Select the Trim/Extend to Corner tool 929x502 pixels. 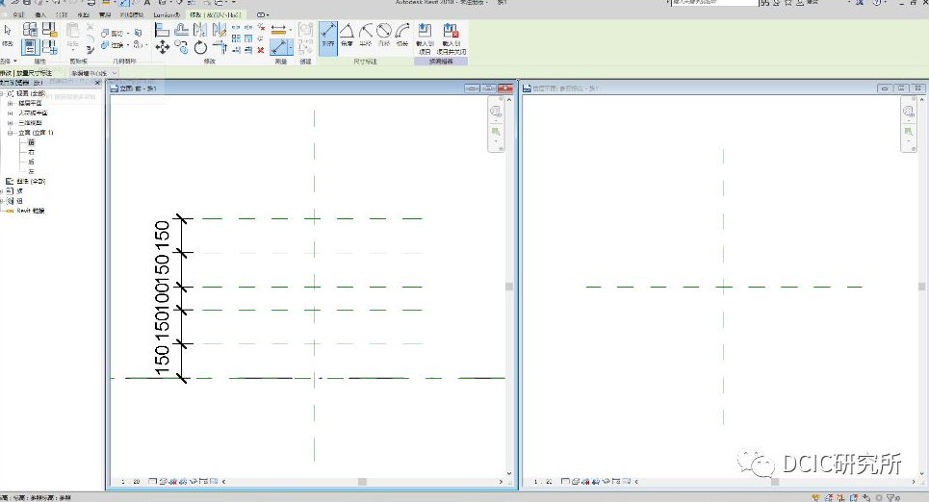click(x=219, y=47)
